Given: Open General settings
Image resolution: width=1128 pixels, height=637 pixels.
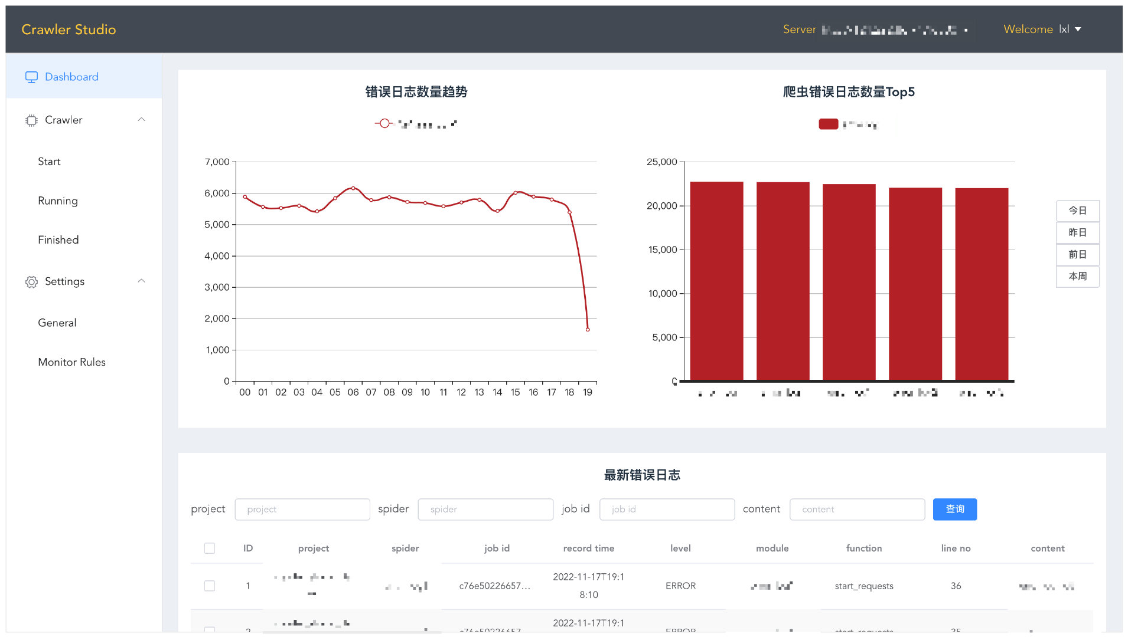Looking at the screenshot, I should click(x=57, y=323).
